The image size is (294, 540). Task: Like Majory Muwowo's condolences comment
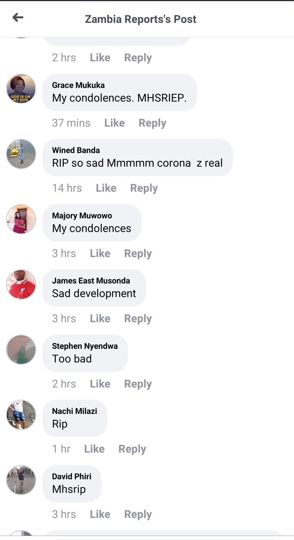tap(100, 253)
